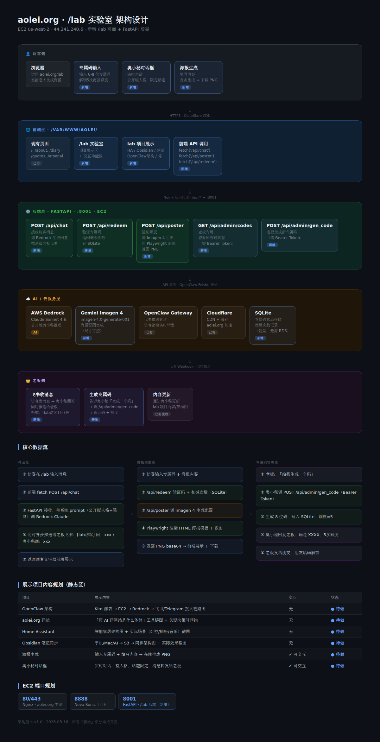Open the 8888 Nova Sonic port card
Image resolution: width=380 pixels, height=742 pixels.
pos(92,701)
